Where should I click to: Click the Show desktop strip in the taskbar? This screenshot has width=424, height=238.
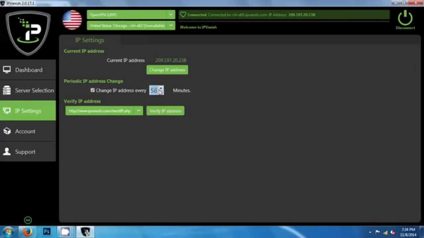tap(421, 232)
